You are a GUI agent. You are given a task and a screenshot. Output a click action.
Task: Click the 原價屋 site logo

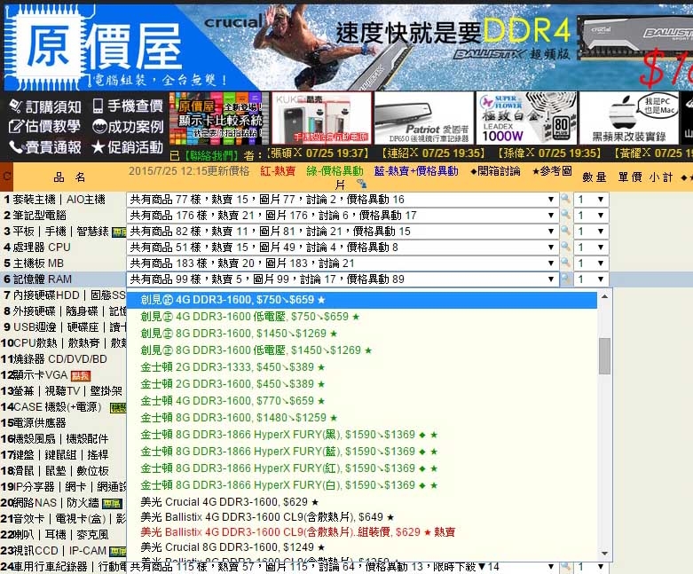pos(95,46)
